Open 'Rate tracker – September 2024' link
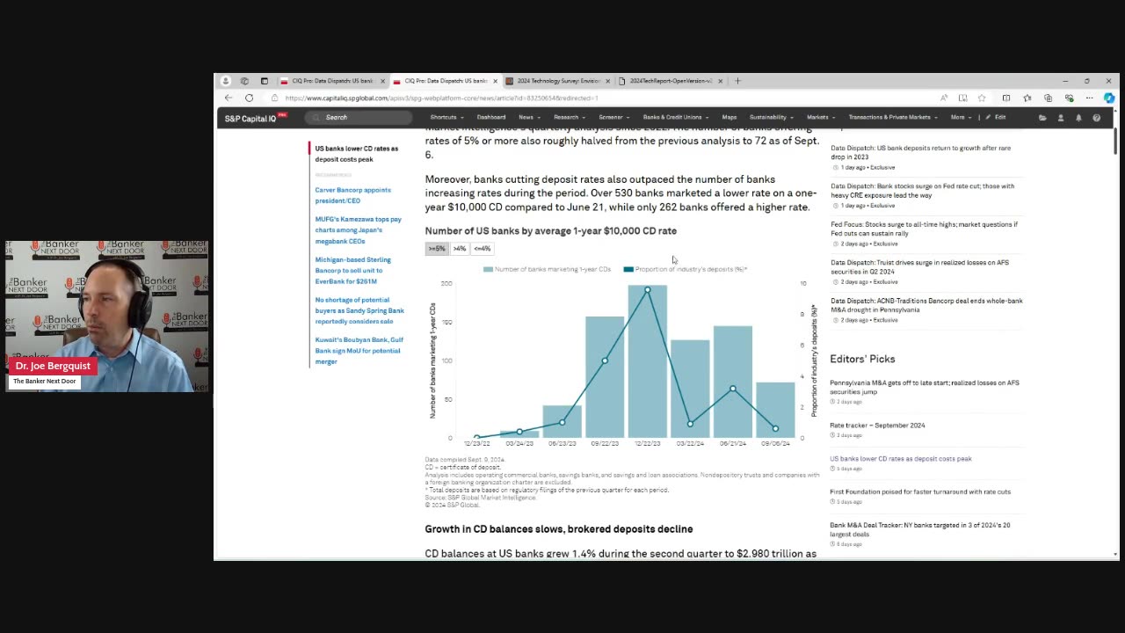This screenshot has width=1125, height=633. (877, 426)
